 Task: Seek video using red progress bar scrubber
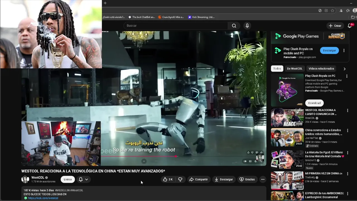(x=176, y=156)
